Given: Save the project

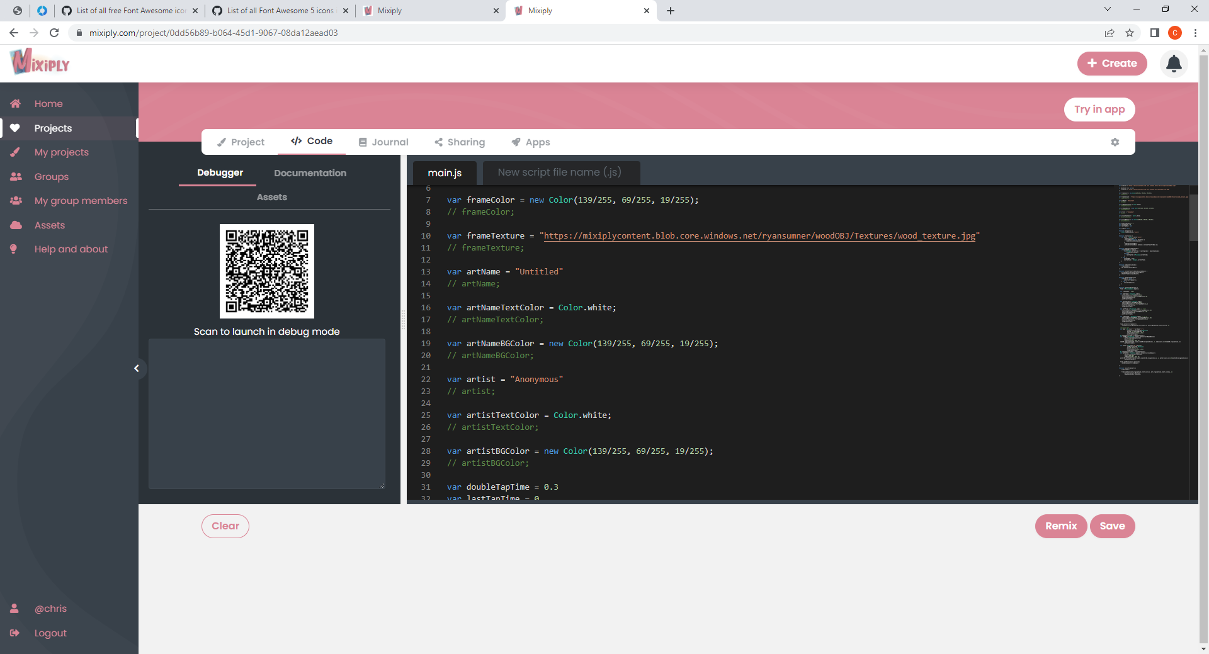Looking at the screenshot, I should (x=1112, y=526).
